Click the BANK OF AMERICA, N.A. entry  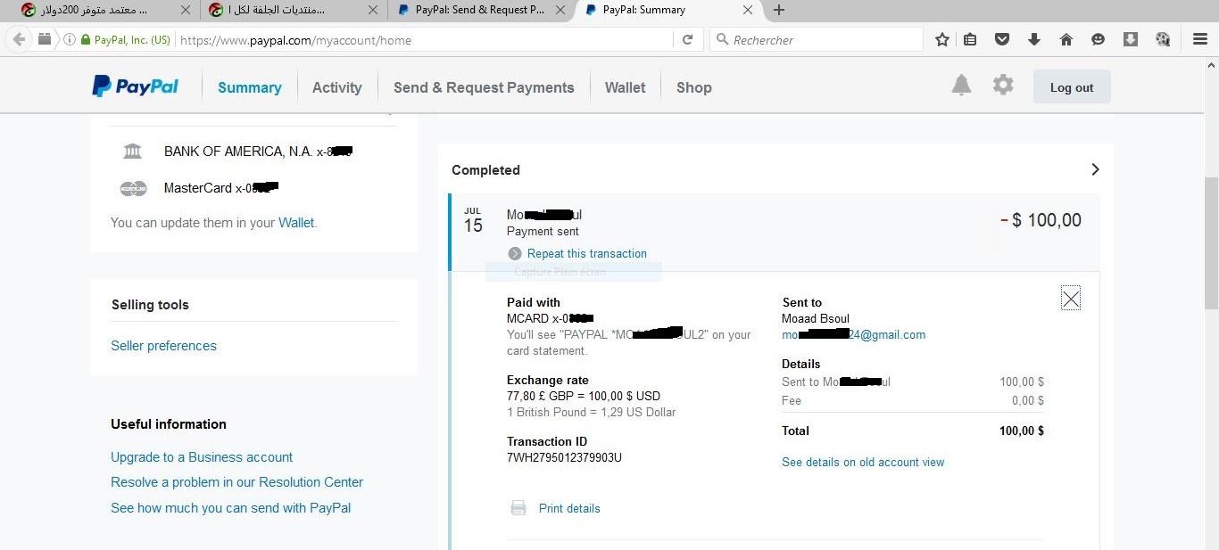(258, 152)
